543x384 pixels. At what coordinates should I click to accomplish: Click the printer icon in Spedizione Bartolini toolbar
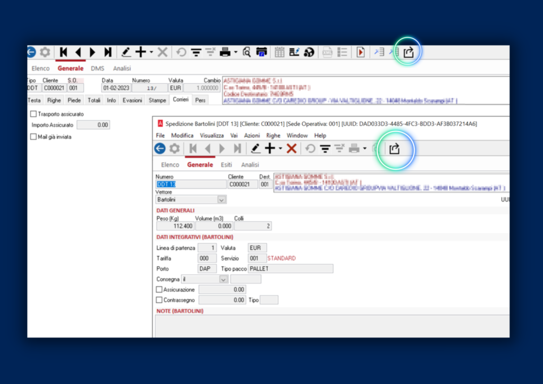354,149
